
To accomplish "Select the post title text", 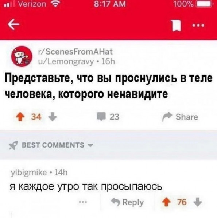I will pyautogui.click(x=108, y=86).
